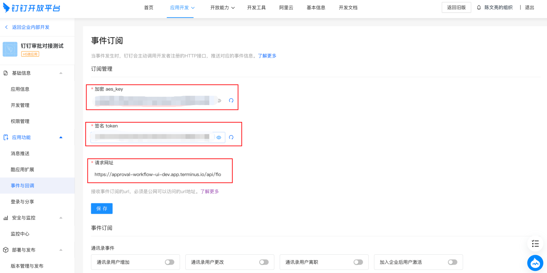Open the floating checklist icon
Viewport: 547px width, 273px height.
535,243
